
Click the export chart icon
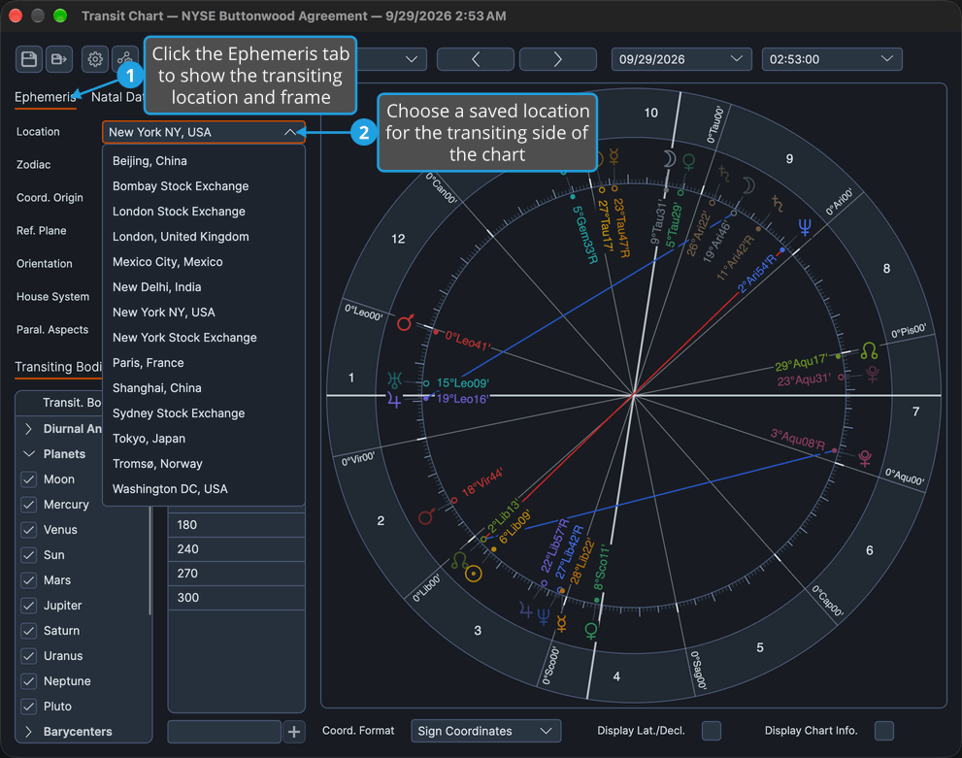pos(59,59)
